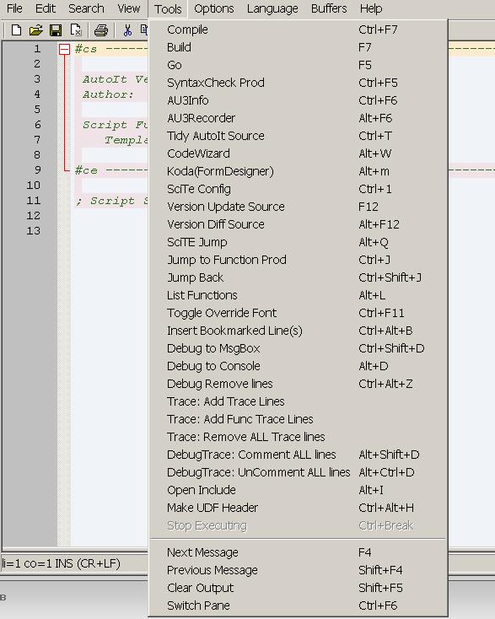Open the Edit menu

(x=46, y=8)
